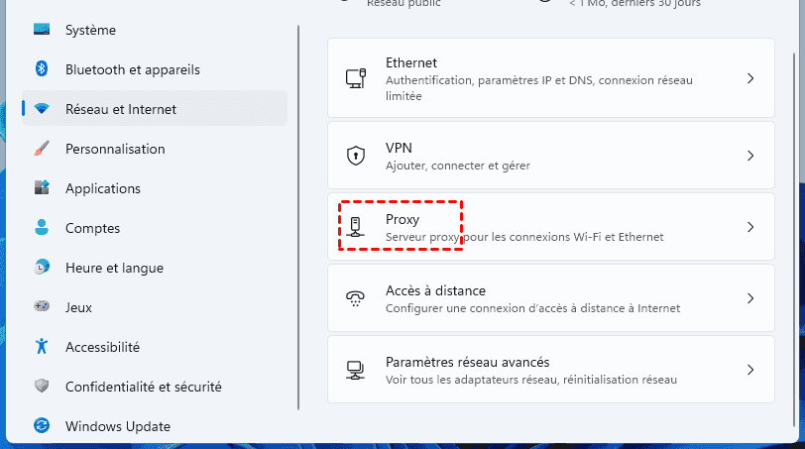Open Paramètres réseau avancés

click(467, 363)
